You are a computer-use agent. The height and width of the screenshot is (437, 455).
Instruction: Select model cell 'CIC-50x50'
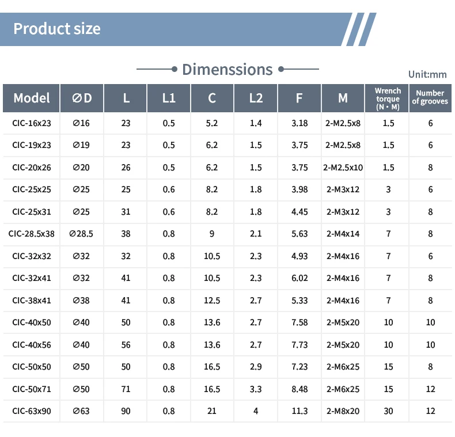coord(32,367)
